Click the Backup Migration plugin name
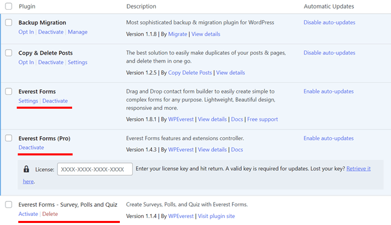The width and height of the screenshot is (391, 225). click(42, 23)
